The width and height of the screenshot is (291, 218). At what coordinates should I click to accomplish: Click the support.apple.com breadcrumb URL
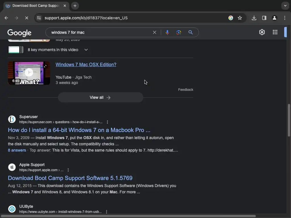point(41,170)
